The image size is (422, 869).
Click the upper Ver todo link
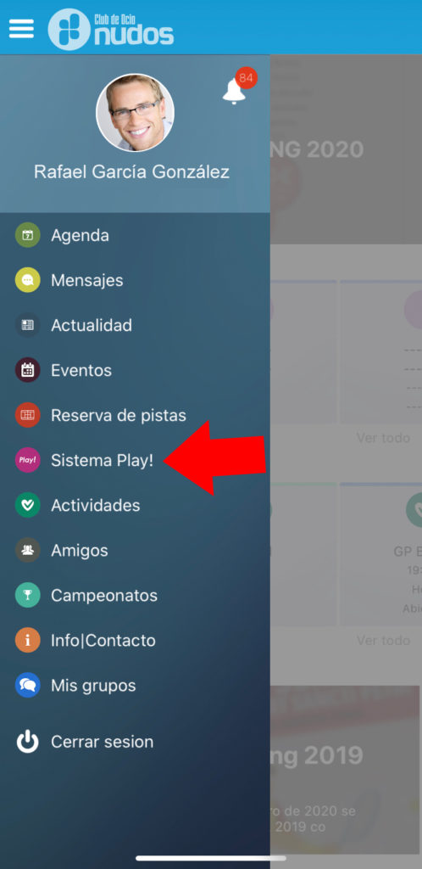coord(383,438)
